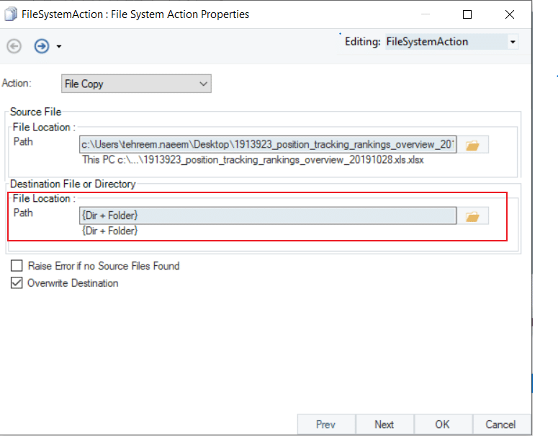This screenshot has width=558, height=436.
Task: Expand the Editing FileSystemAction dropdown
Action: (513, 42)
